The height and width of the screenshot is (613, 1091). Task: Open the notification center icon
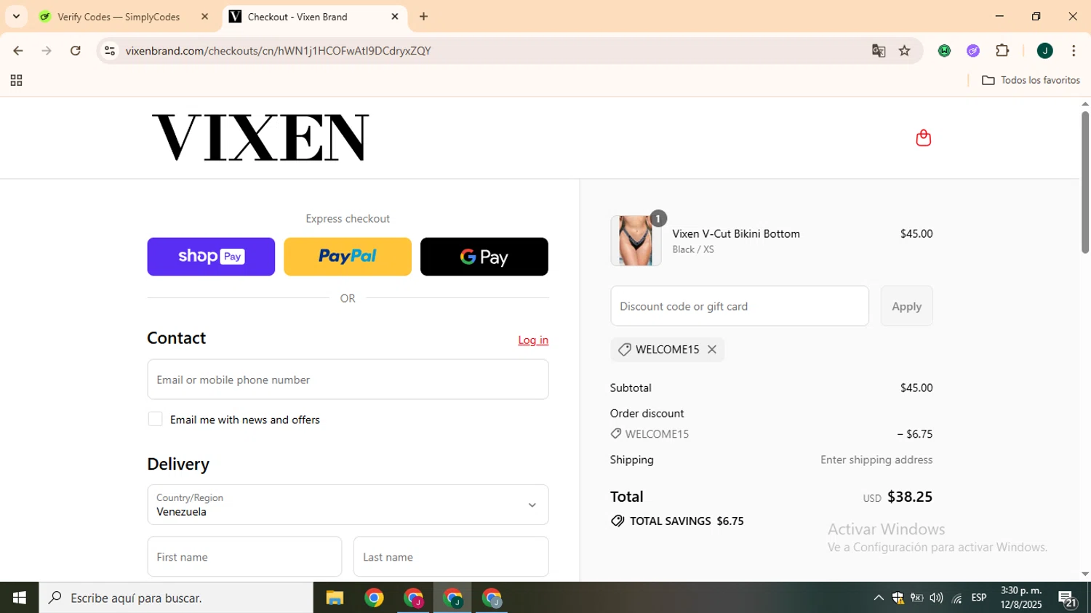(x=1067, y=599)
